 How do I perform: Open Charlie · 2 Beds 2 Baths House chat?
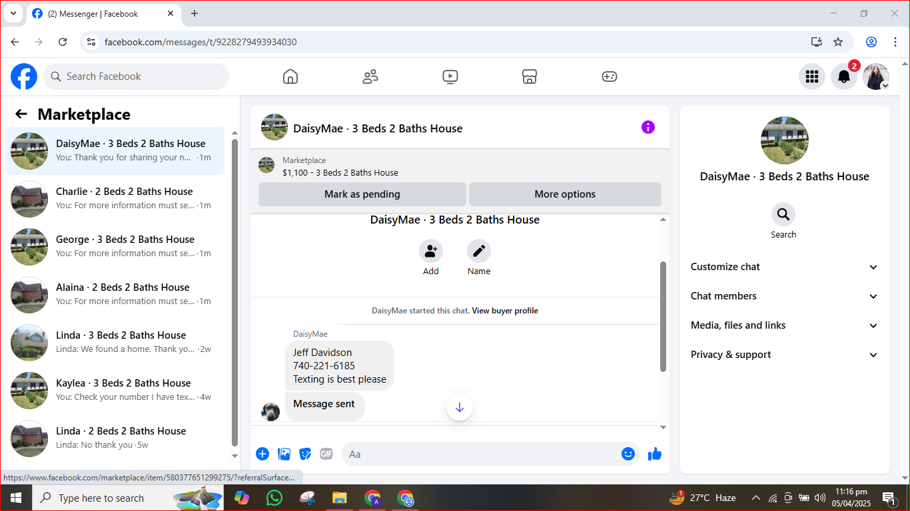(x=115, y=199)
